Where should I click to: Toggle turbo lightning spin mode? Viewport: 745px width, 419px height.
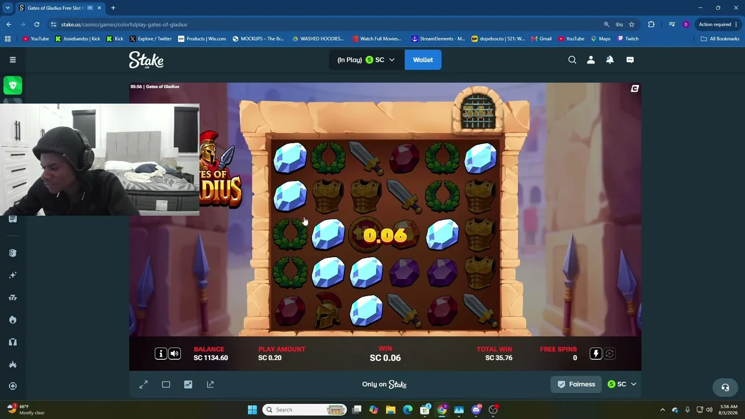pos(595,353)
